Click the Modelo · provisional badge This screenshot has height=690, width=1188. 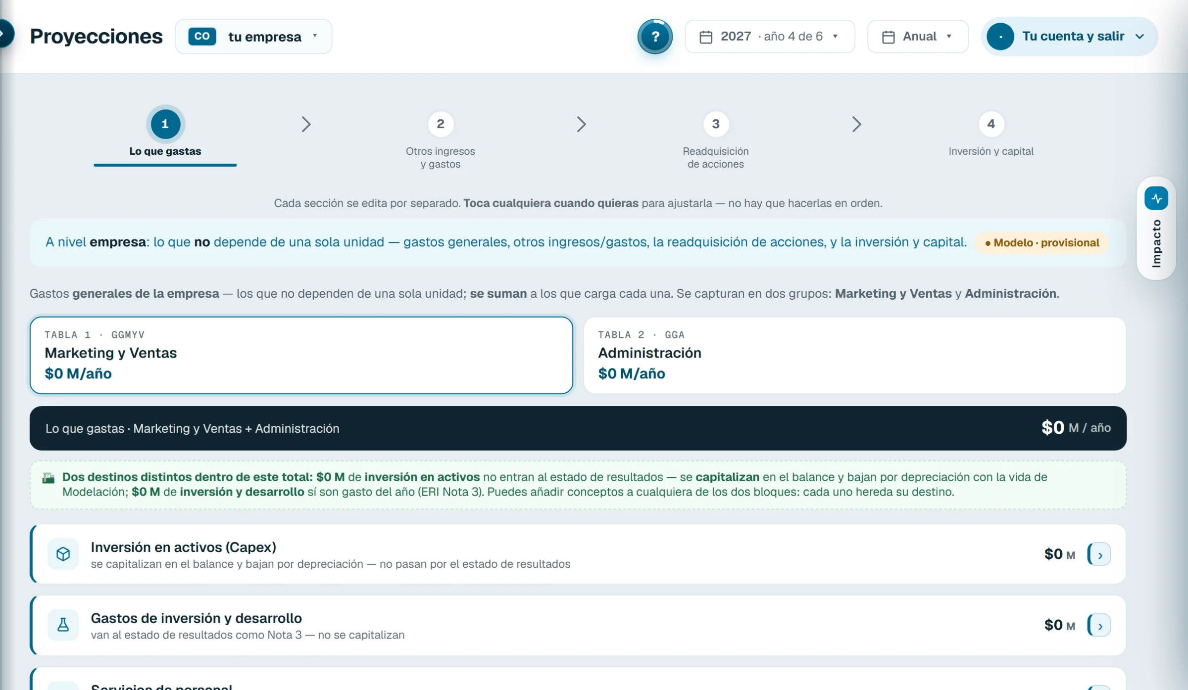point(1041,243)
